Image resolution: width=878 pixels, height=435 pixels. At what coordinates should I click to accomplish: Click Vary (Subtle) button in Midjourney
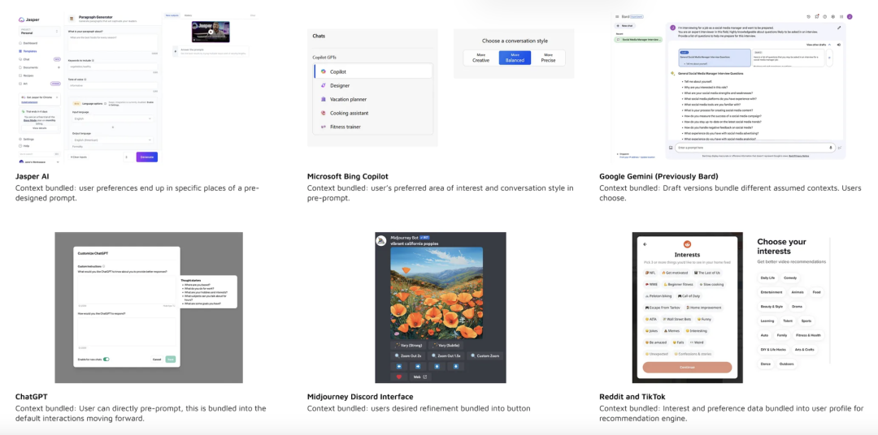tap(447, 346)
